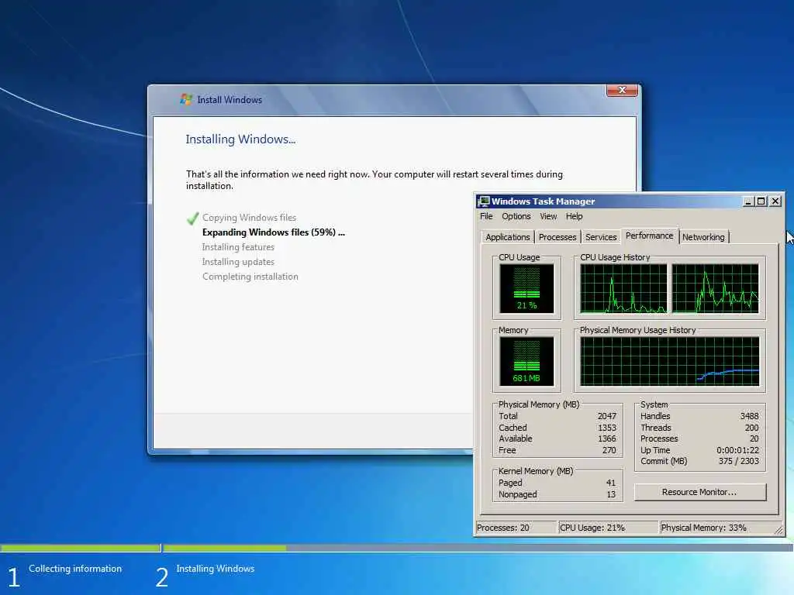Switch to the Networking tab
Screen dimensions: 794x595
click(703, 237)
